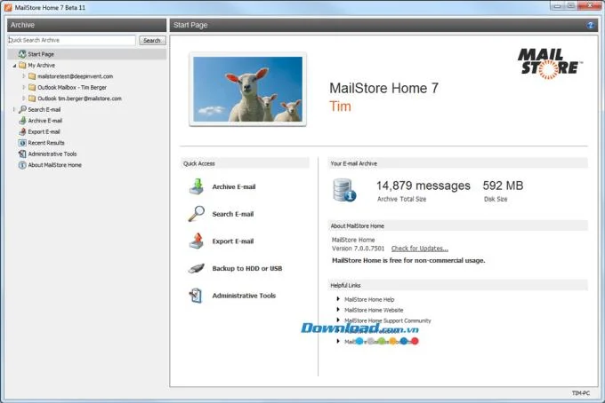Click the Outlook tim.berger@mailstore.com folder icon
The width and height of the screenshot is (605, 403).
pos(32,99)
